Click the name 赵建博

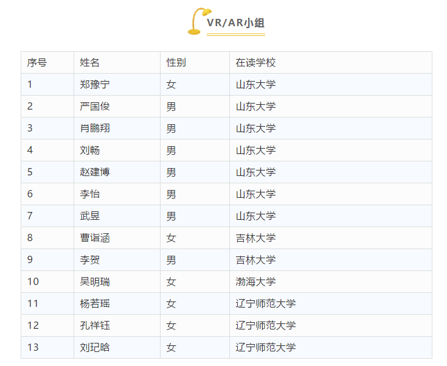pos(95,172)
